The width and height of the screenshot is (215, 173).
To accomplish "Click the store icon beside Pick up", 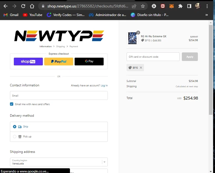I will 20,137.
